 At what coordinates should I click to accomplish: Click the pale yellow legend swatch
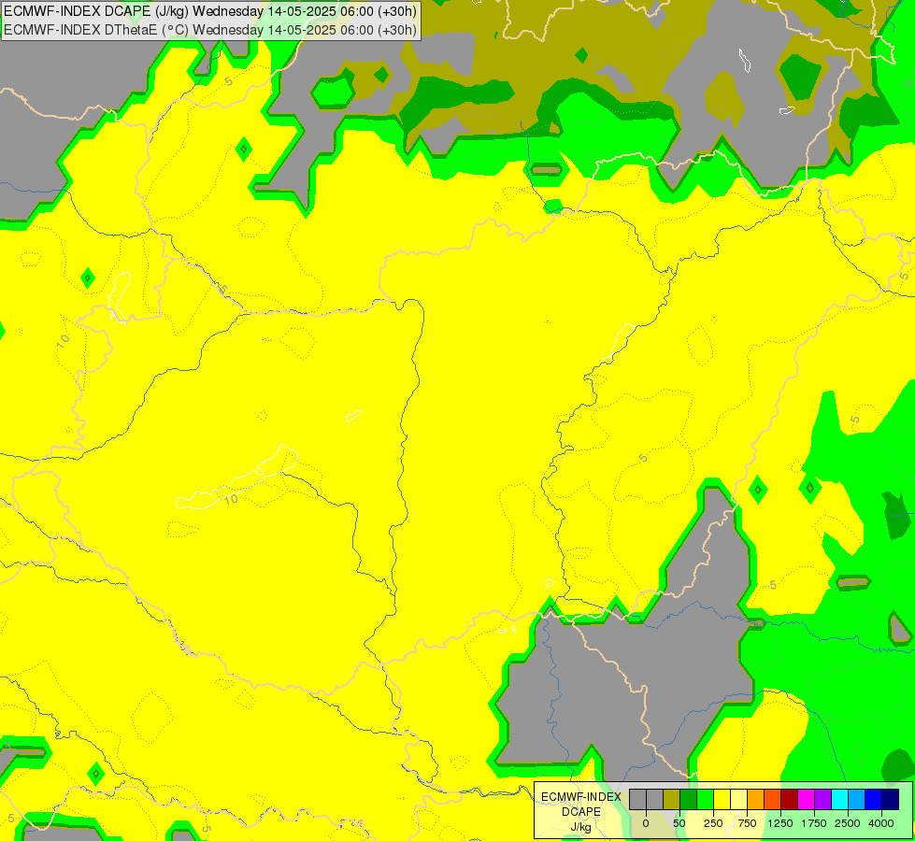738,800
